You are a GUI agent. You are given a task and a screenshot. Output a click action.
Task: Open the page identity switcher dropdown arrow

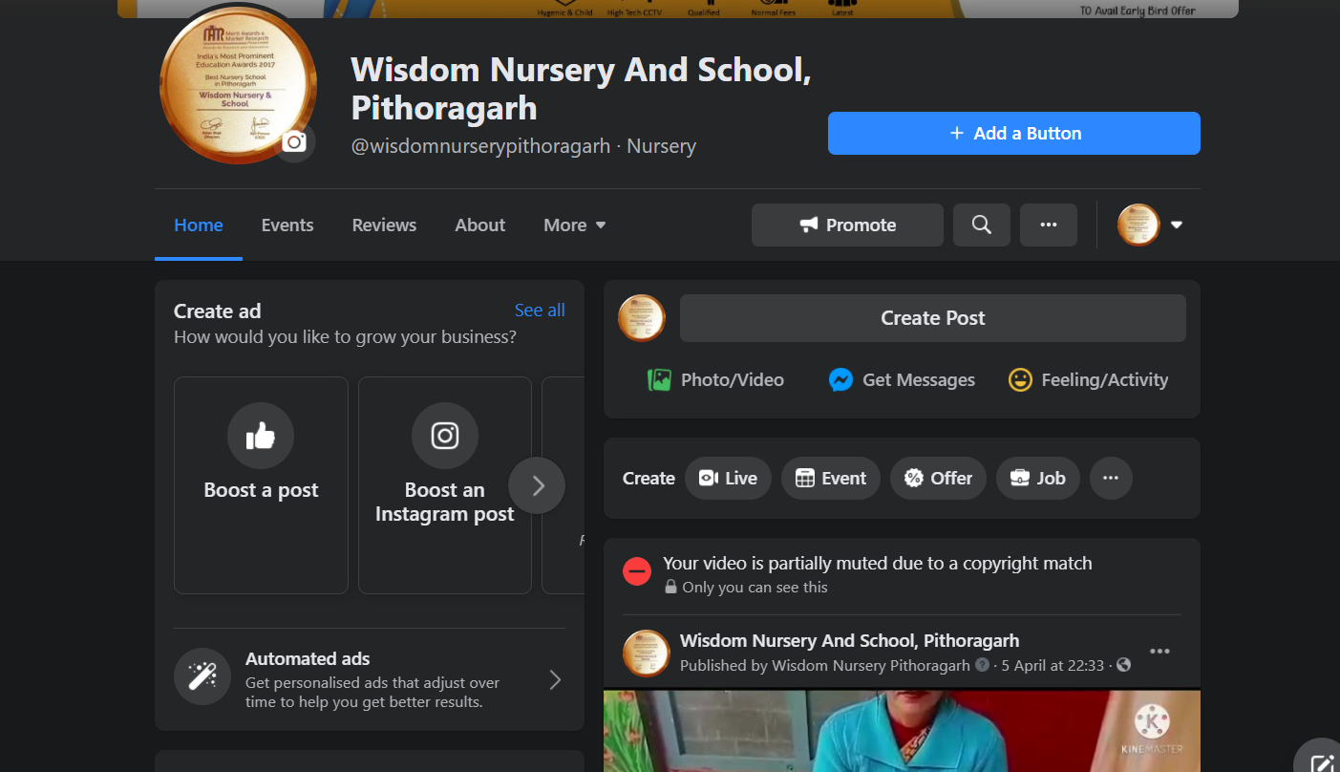[1177, 225]
